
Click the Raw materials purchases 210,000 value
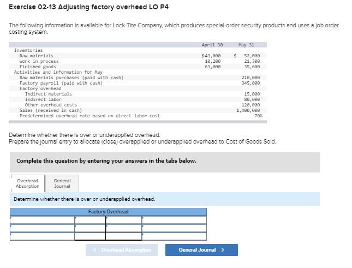click(250, 78)
